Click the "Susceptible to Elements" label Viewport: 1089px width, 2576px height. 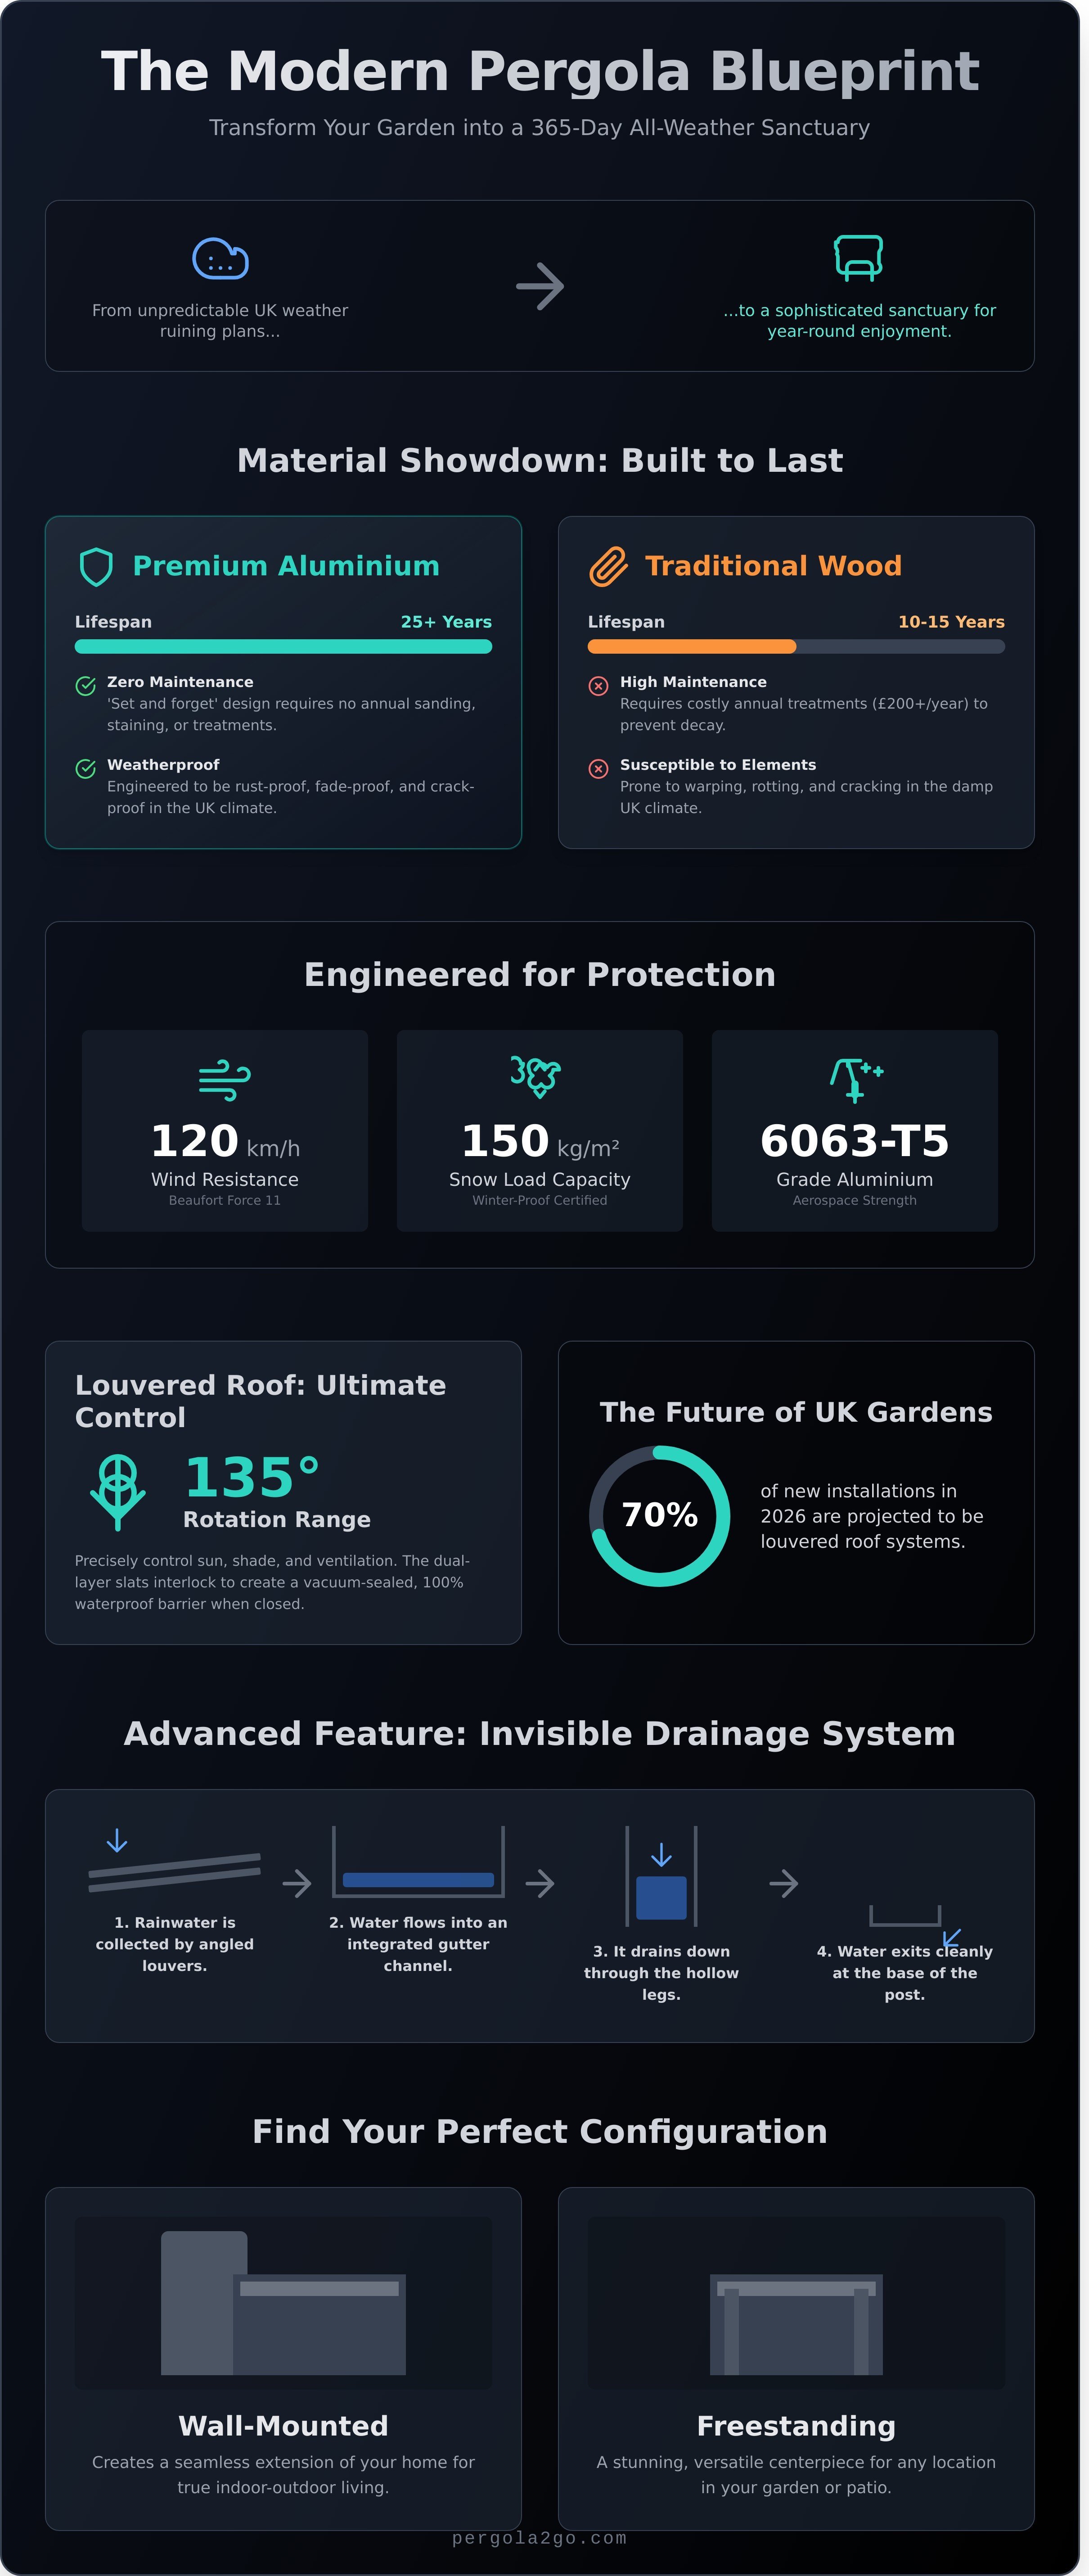718,765
